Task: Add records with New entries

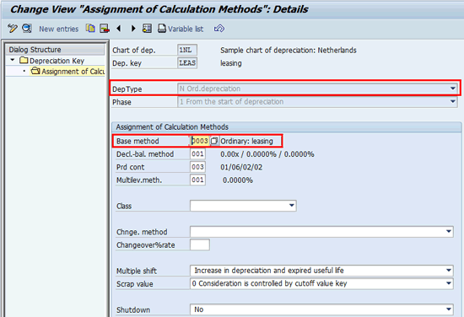Action: [x=58, y=29]
